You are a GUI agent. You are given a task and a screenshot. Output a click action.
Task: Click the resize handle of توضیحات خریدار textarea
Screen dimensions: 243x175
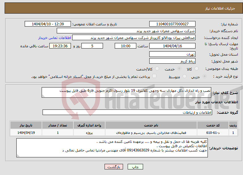[18, 156]
